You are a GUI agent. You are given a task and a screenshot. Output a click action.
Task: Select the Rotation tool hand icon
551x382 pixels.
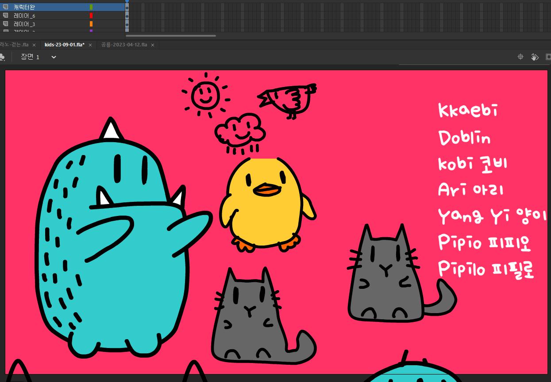(x=535, y=57)
